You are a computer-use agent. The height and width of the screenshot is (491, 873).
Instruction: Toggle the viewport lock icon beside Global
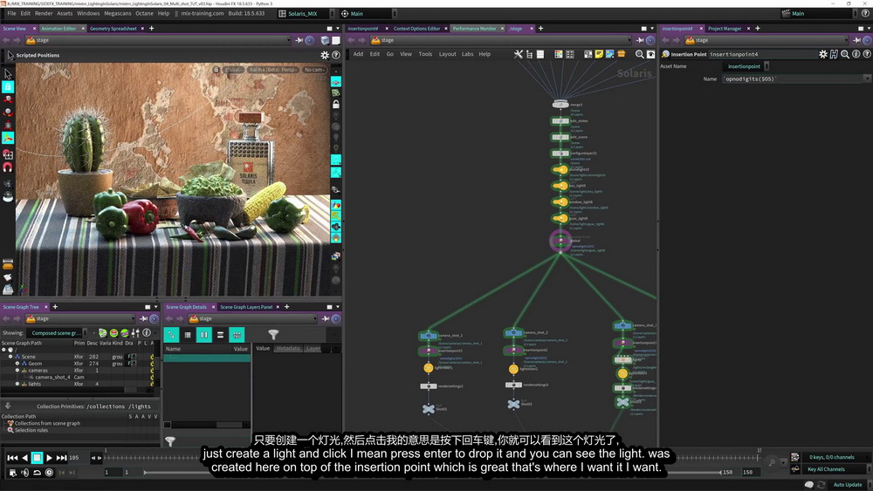click(216, 70)
